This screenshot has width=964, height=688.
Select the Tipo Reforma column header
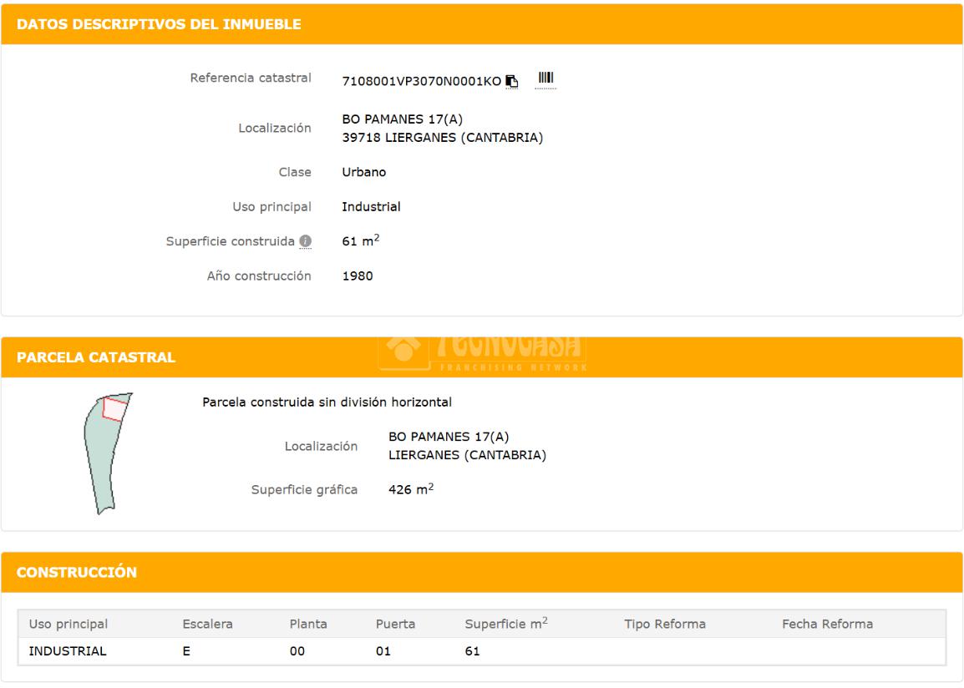click(x=664, y=624)
